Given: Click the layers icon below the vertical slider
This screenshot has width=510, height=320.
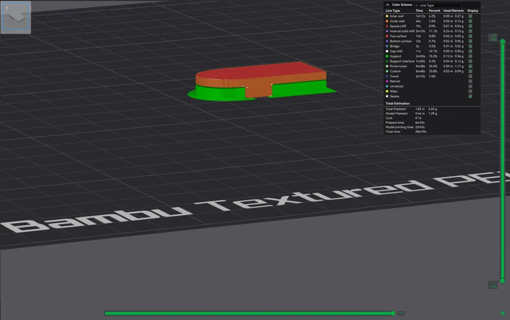Looking at the screenshot, I should click(502, 313).
